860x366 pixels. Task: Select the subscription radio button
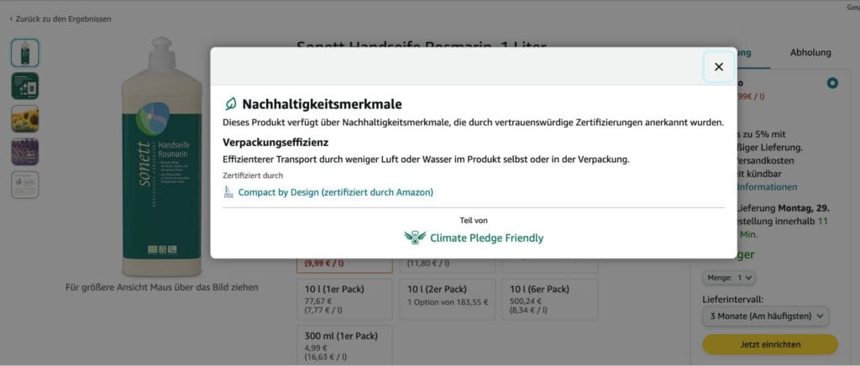point(832,83)
